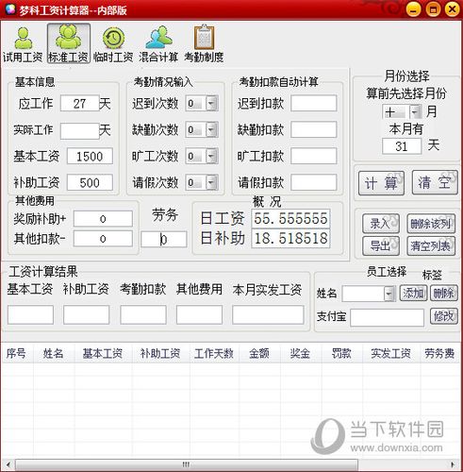Click the 迟到扣款 field
Viewport: 463px width, 472px height.
coord(313,103)
